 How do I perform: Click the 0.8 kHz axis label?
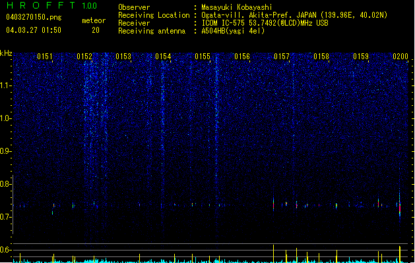click(x=6, y=184)
